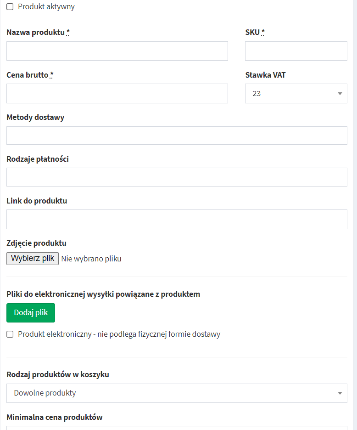Enable the Produkt aktywny checkbox

click(10, 7)
